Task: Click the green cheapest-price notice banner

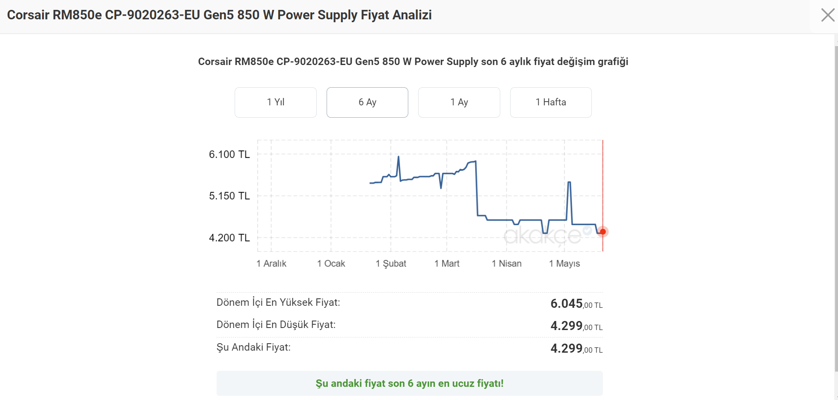Action: (x=409, y=383)
